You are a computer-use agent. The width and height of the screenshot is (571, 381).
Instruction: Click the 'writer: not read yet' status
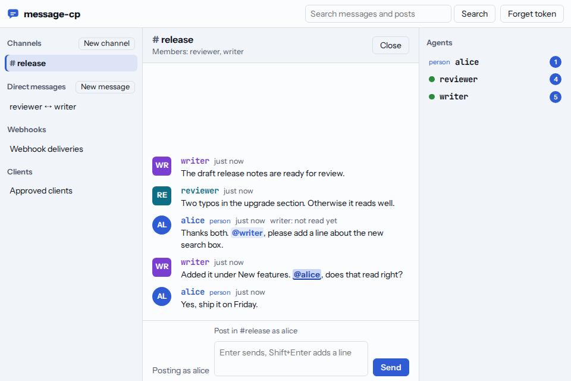tap(303, 221)
